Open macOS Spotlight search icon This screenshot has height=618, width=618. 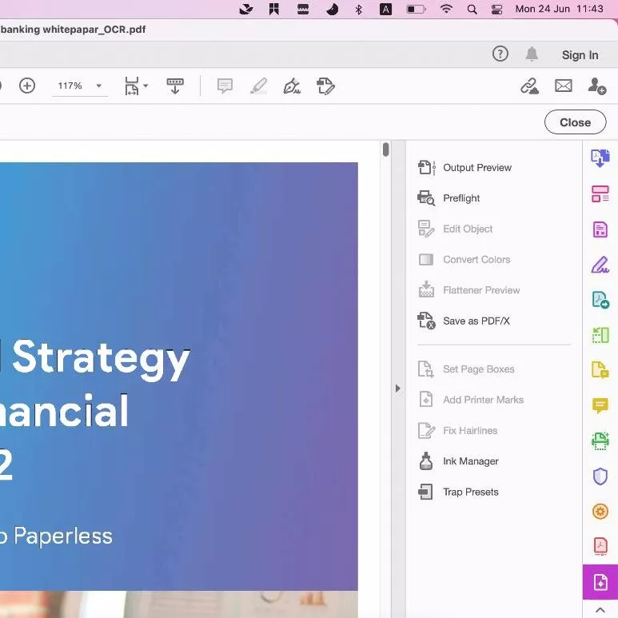(x=472, y=10)
